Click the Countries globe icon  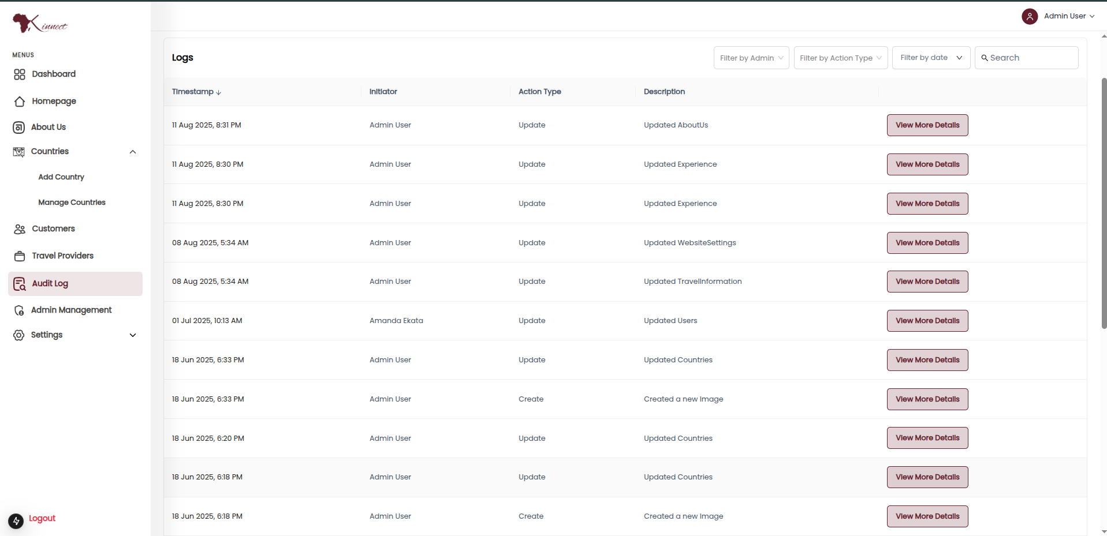19,151
